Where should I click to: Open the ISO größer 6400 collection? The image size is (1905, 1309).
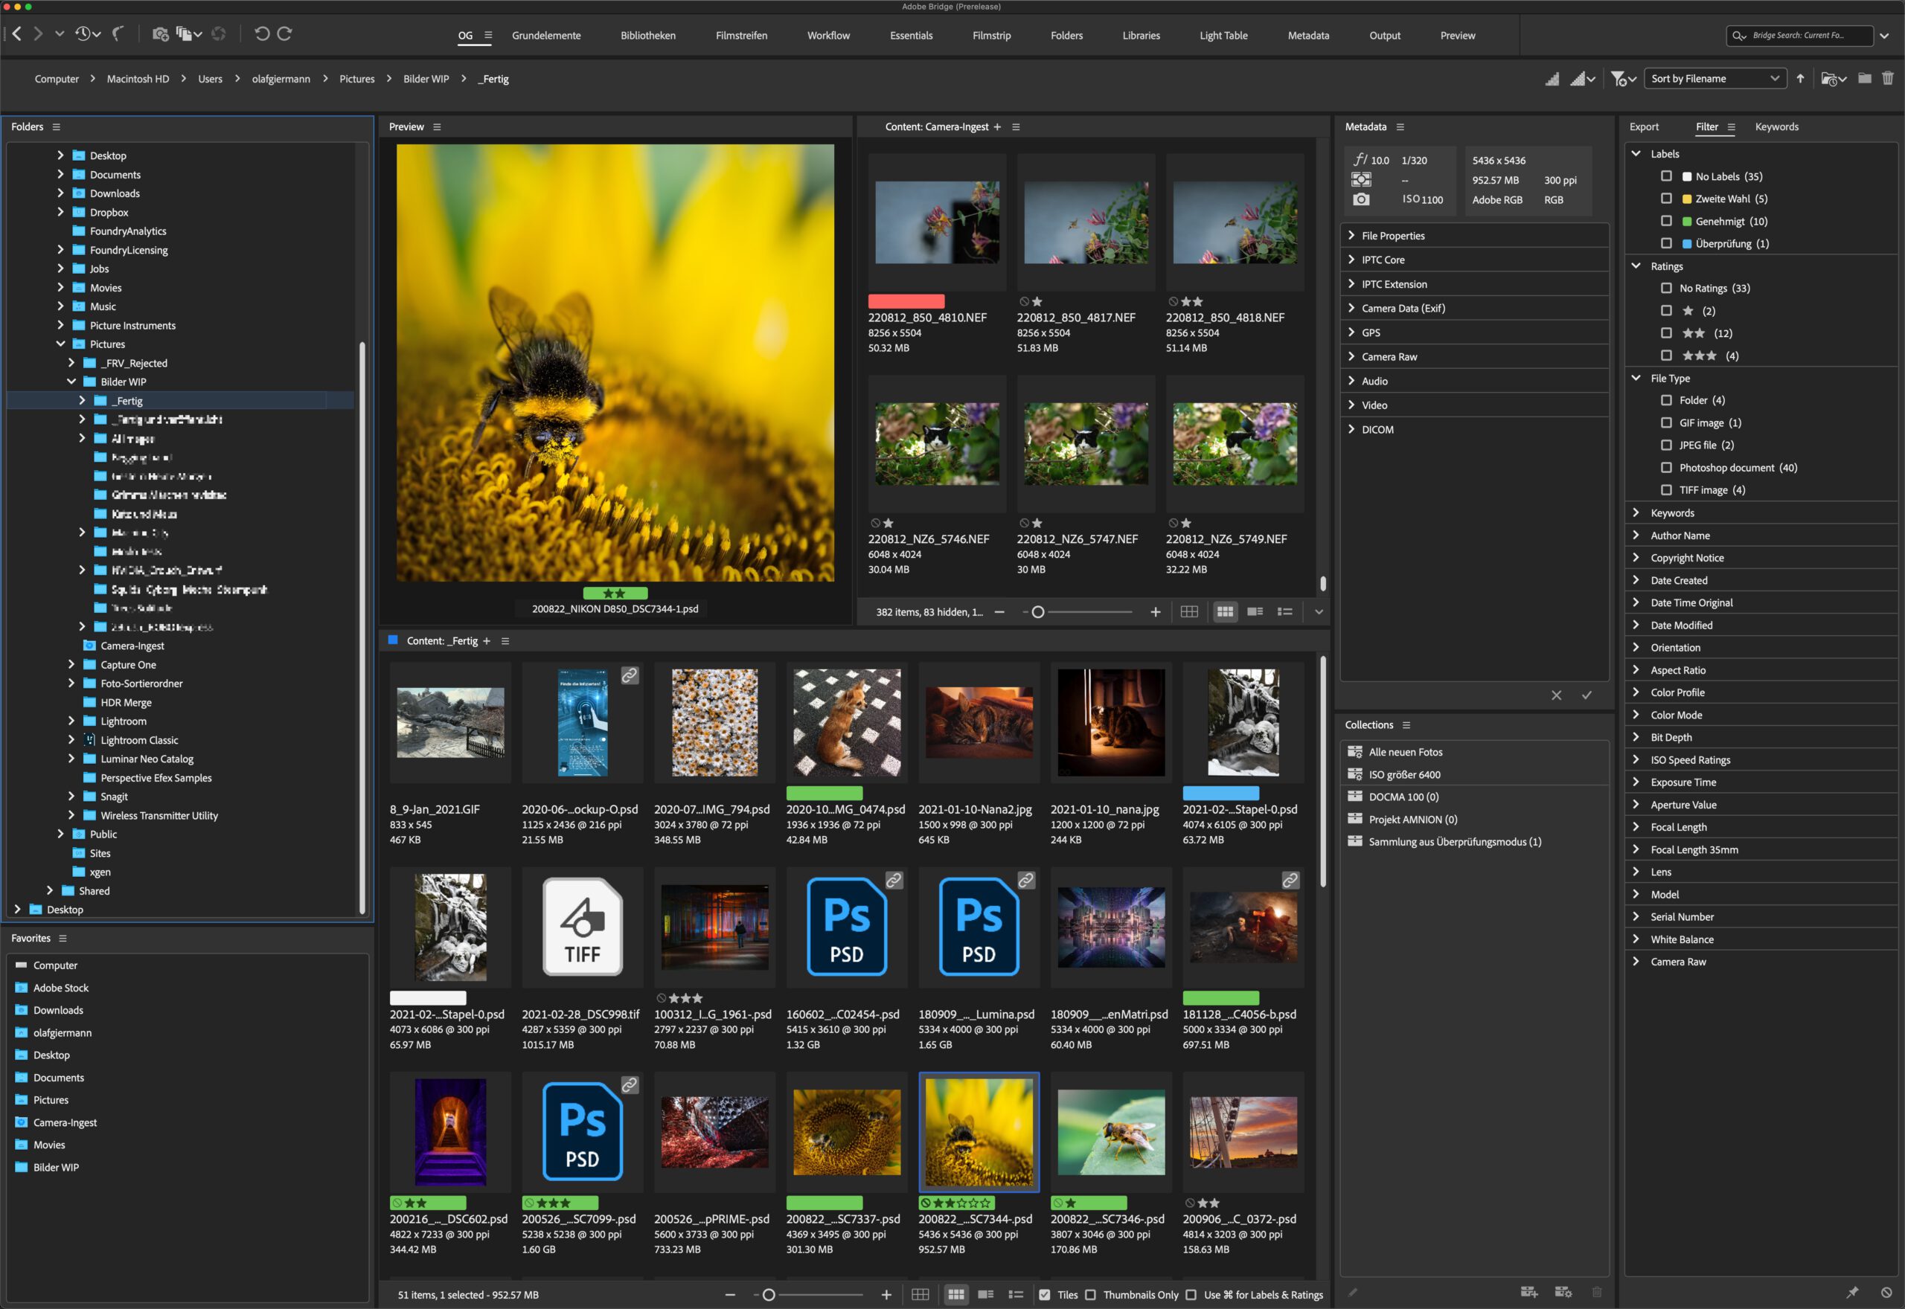1403,774
